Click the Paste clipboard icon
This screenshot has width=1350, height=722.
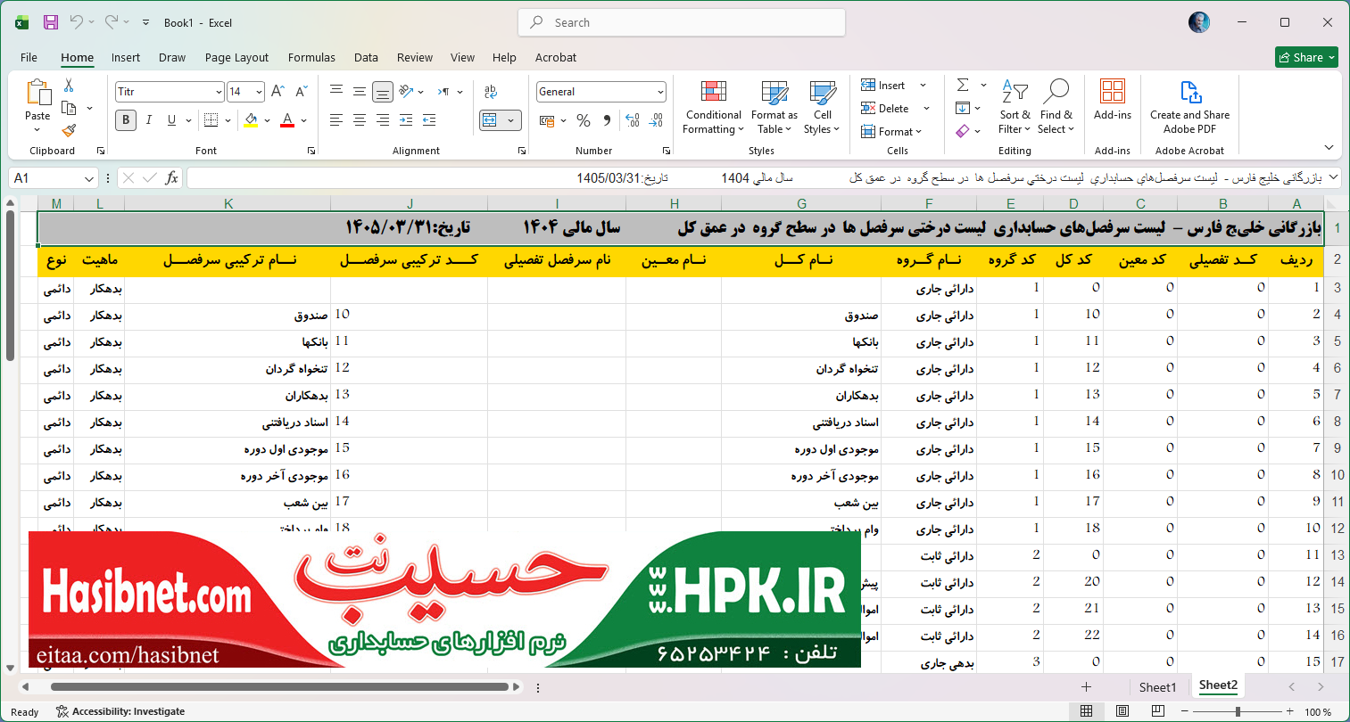[x=37, y=93]
